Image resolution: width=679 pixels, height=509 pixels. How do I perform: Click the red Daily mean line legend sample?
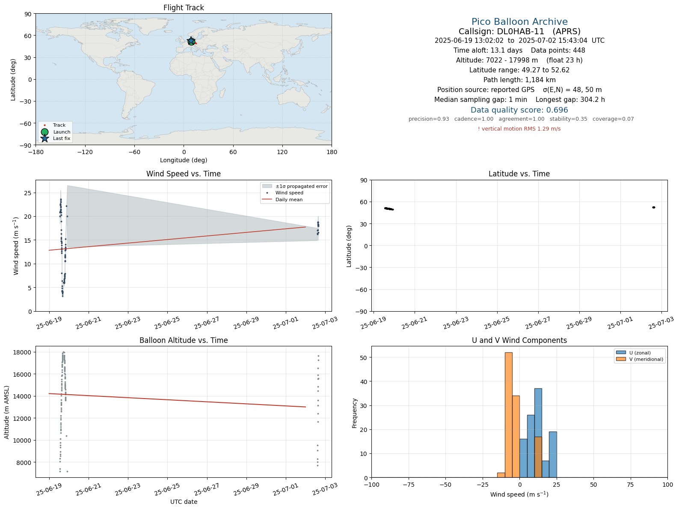point(267,199)
